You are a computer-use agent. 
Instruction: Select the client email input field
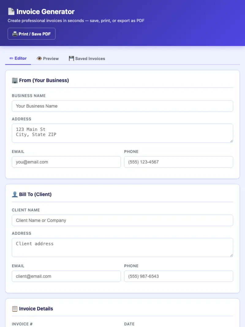[x=66, y=276]
